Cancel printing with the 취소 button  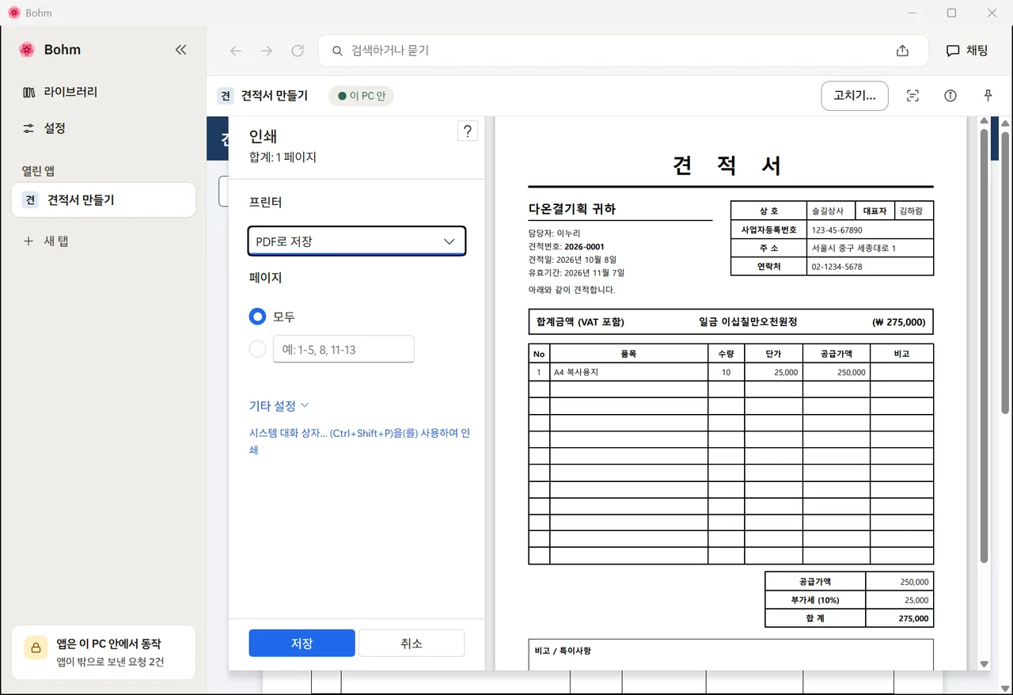pyautogui.click(x=412, y=644)
